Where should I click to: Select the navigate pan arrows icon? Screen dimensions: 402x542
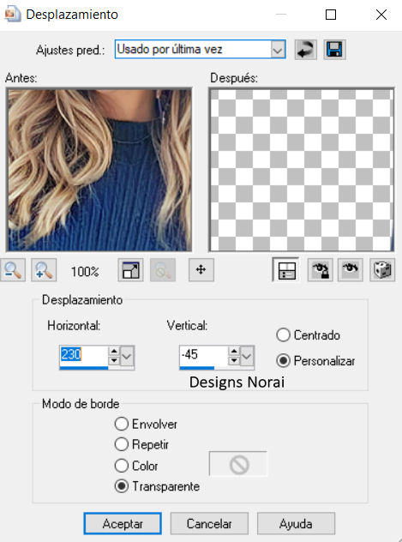tap(201, 270)
